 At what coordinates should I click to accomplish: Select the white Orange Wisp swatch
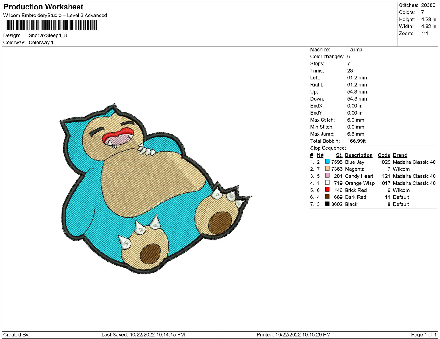point(327,183)
